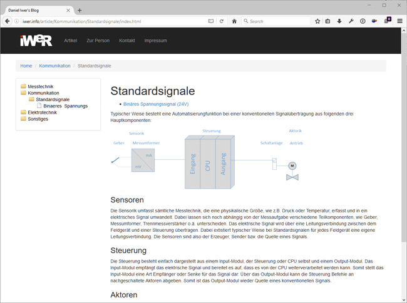This screenshot has width=407, height=303.
Task: Click the colorful globe extension icon
Action: tap(374, 21)
